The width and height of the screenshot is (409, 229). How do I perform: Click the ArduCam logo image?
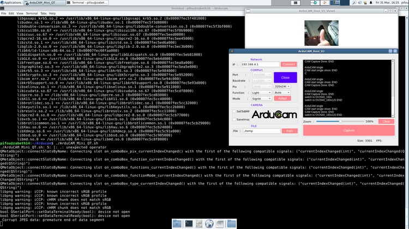[x=274, y=114]
